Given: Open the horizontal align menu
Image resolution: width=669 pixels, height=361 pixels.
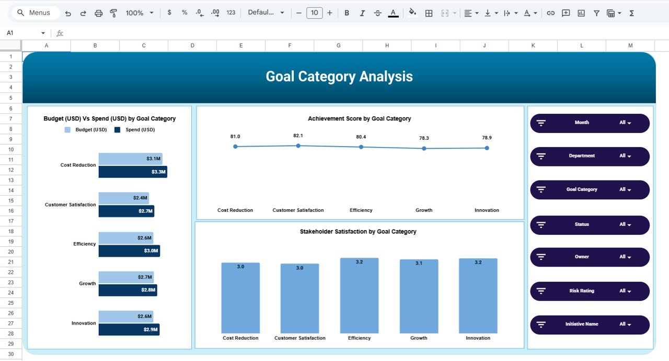Looking at the screenshot, I should coord(470,13).
